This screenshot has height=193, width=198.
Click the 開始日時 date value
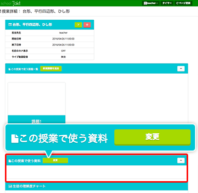pyautogui.click(x=63, y=39)
